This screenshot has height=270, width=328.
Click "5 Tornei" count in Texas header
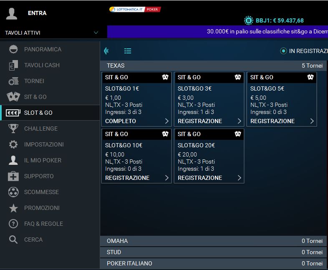[312, 66]
